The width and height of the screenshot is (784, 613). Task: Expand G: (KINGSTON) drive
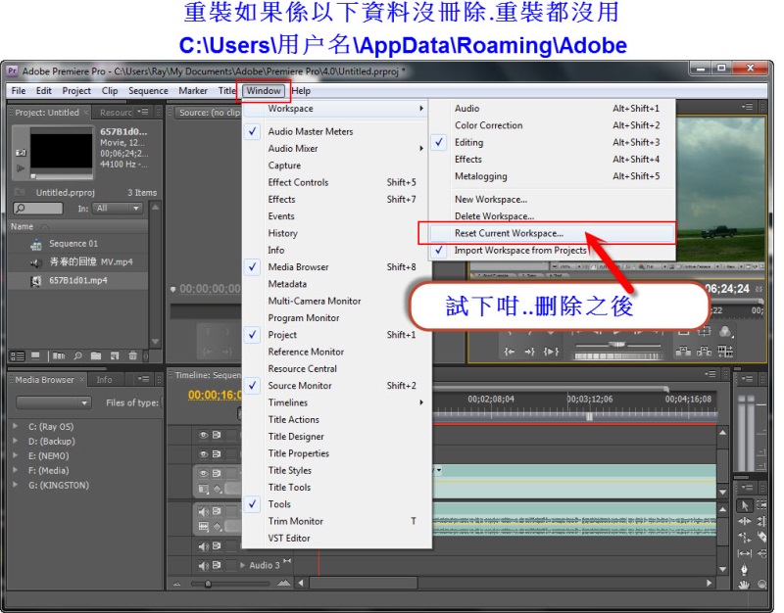[x=16, y=485]
